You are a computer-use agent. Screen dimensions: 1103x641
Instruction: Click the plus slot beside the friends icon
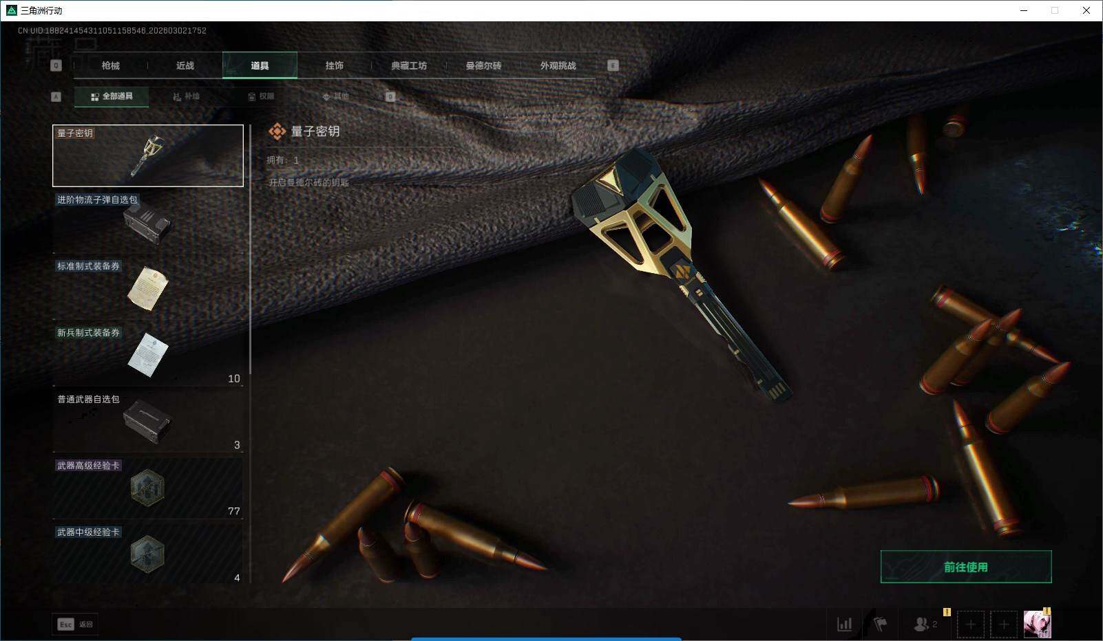point(971,624)
